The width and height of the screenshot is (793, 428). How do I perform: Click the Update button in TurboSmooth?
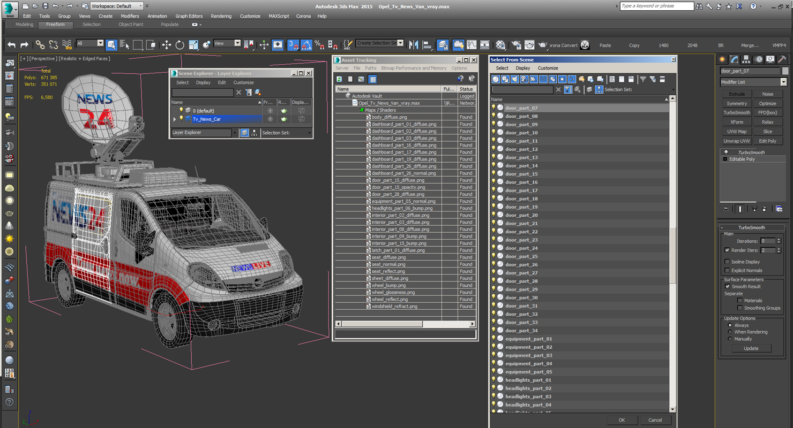pos(751,348)
